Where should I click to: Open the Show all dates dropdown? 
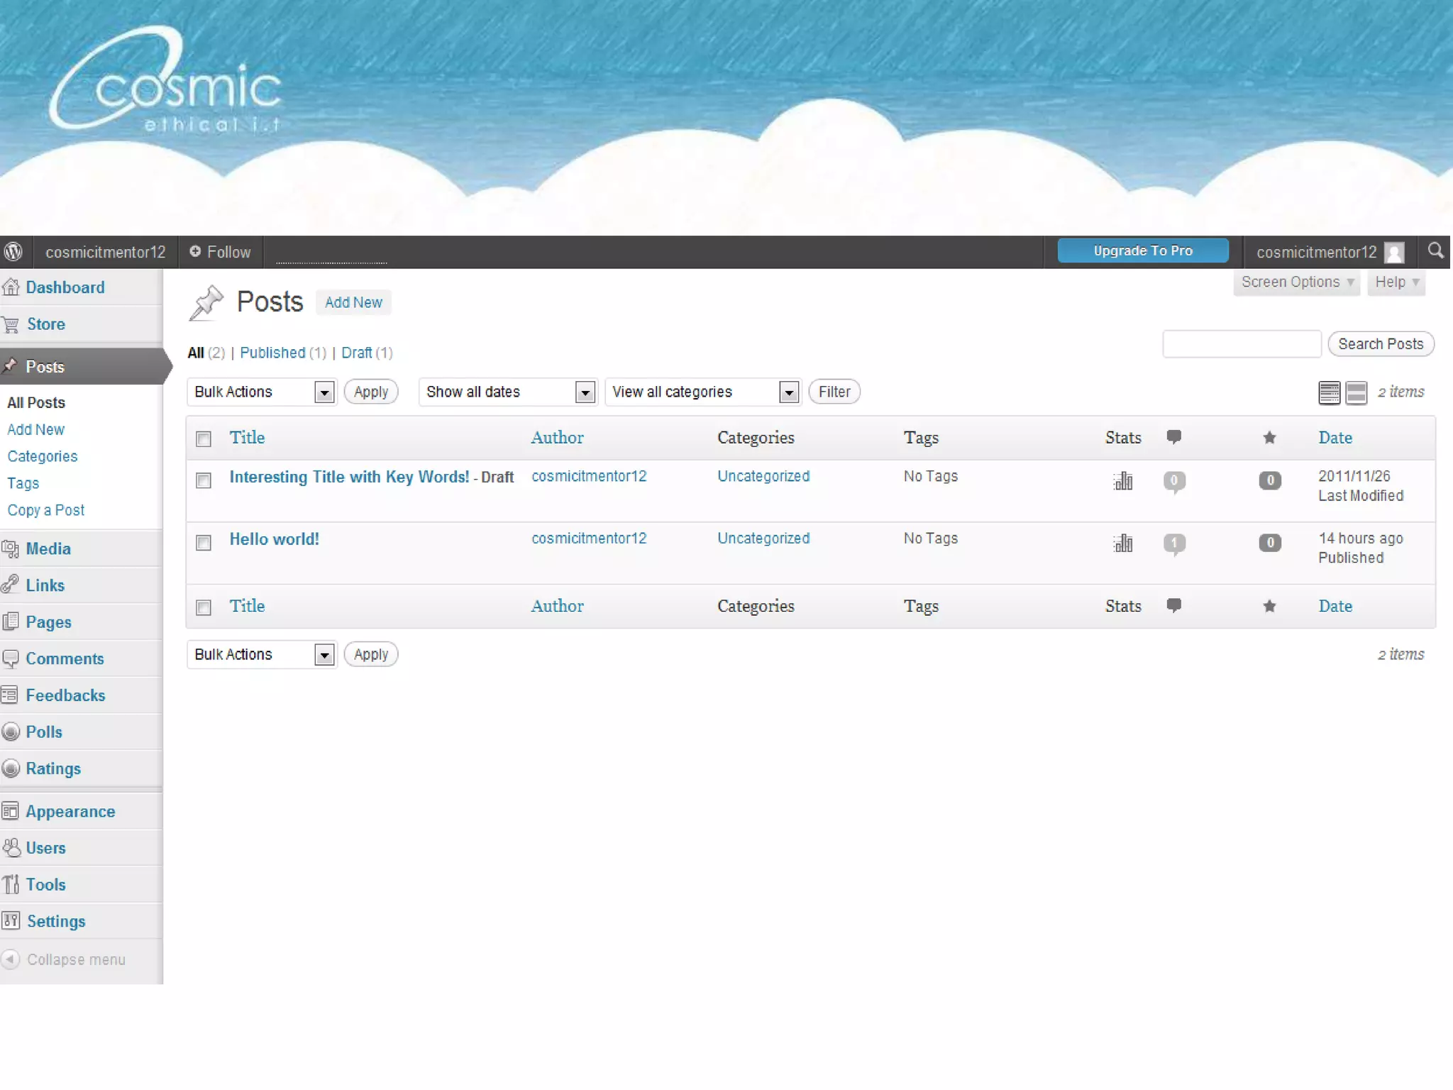pyautogui.click(x=507, y=392)
